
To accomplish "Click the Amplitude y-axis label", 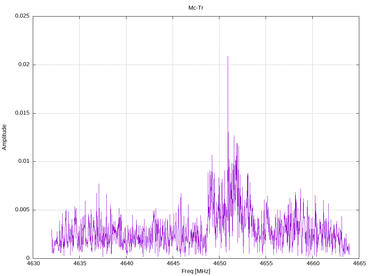I will point(4,137).
